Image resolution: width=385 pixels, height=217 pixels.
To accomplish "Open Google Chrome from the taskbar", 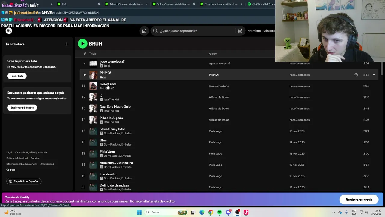I will (211, 212).
